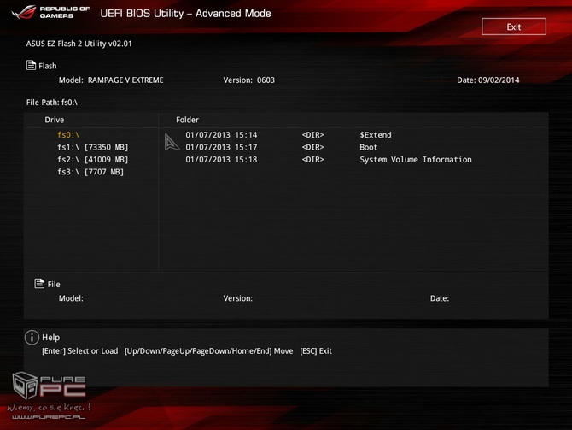Click the Help info icon
This screenshot has height=430, width=572.
[32, 337]
